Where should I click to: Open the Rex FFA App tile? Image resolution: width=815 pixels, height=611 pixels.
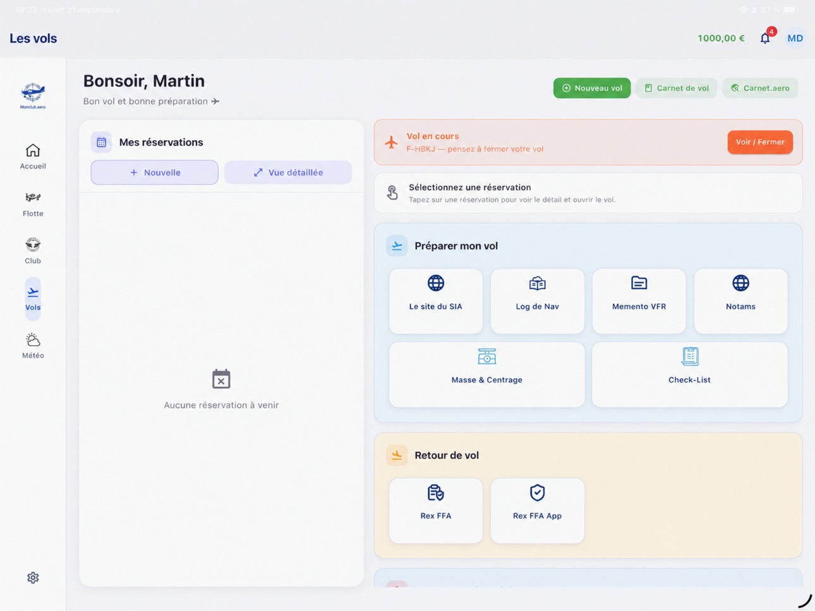(x=537, y=511)
